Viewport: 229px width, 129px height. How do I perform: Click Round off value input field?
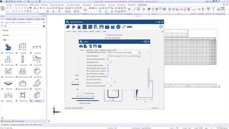point(110,80)
